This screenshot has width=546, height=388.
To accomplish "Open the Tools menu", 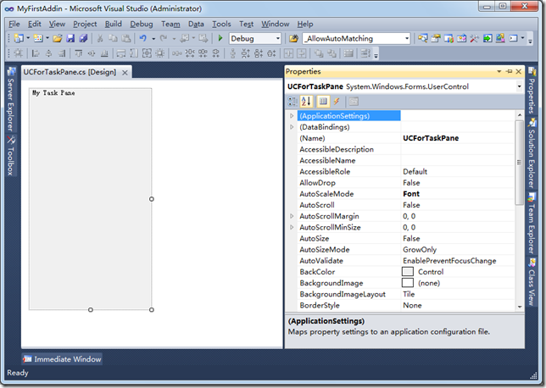I will tap(221, 24).
